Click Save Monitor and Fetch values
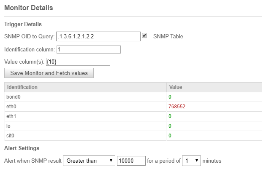266x169 pixels. [49, 73]
